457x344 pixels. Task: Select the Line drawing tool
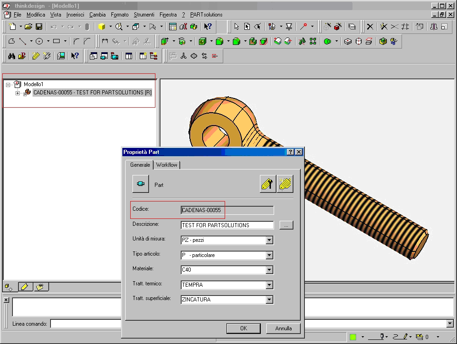22,41
